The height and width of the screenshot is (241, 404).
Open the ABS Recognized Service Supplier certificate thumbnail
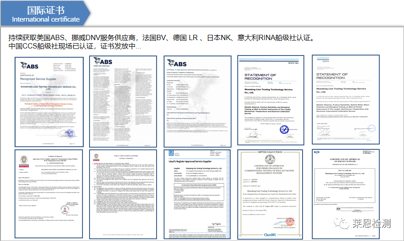(x=49, y=102)
